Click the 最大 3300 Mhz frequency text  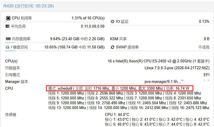(x=151, y=89)
